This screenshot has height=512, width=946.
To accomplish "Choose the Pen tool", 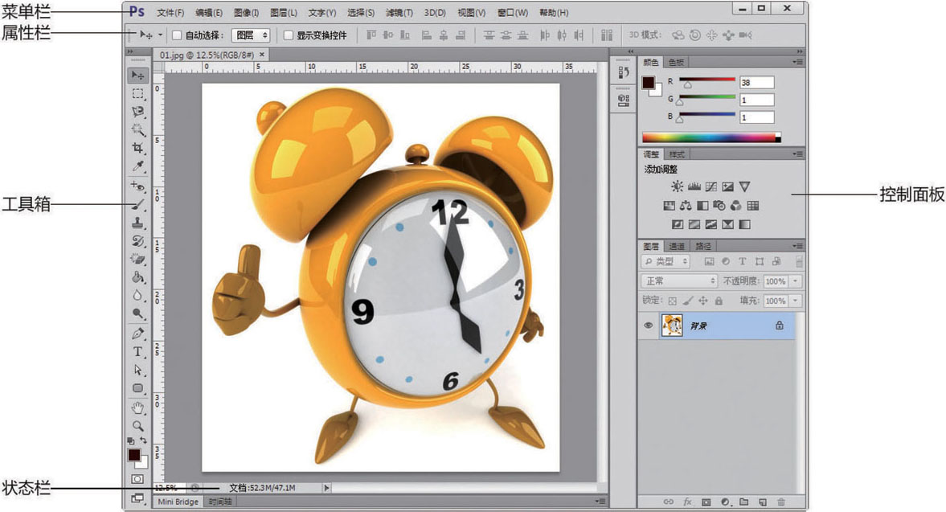I will pos(137,334).
